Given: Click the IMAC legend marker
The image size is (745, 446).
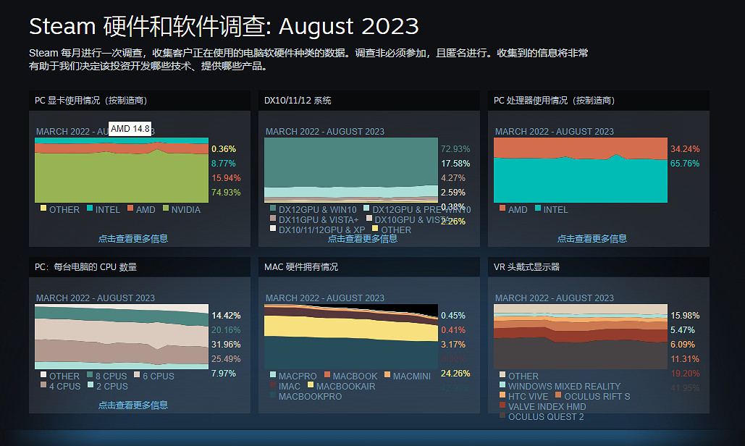Looking at the screenshot, I should pyautogui.click(x=272, y=384).
